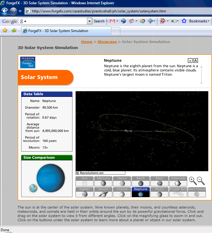Open Gmail from the Google toolbar
The height and width of the screenshot is (233, 212).
point(112,21)
